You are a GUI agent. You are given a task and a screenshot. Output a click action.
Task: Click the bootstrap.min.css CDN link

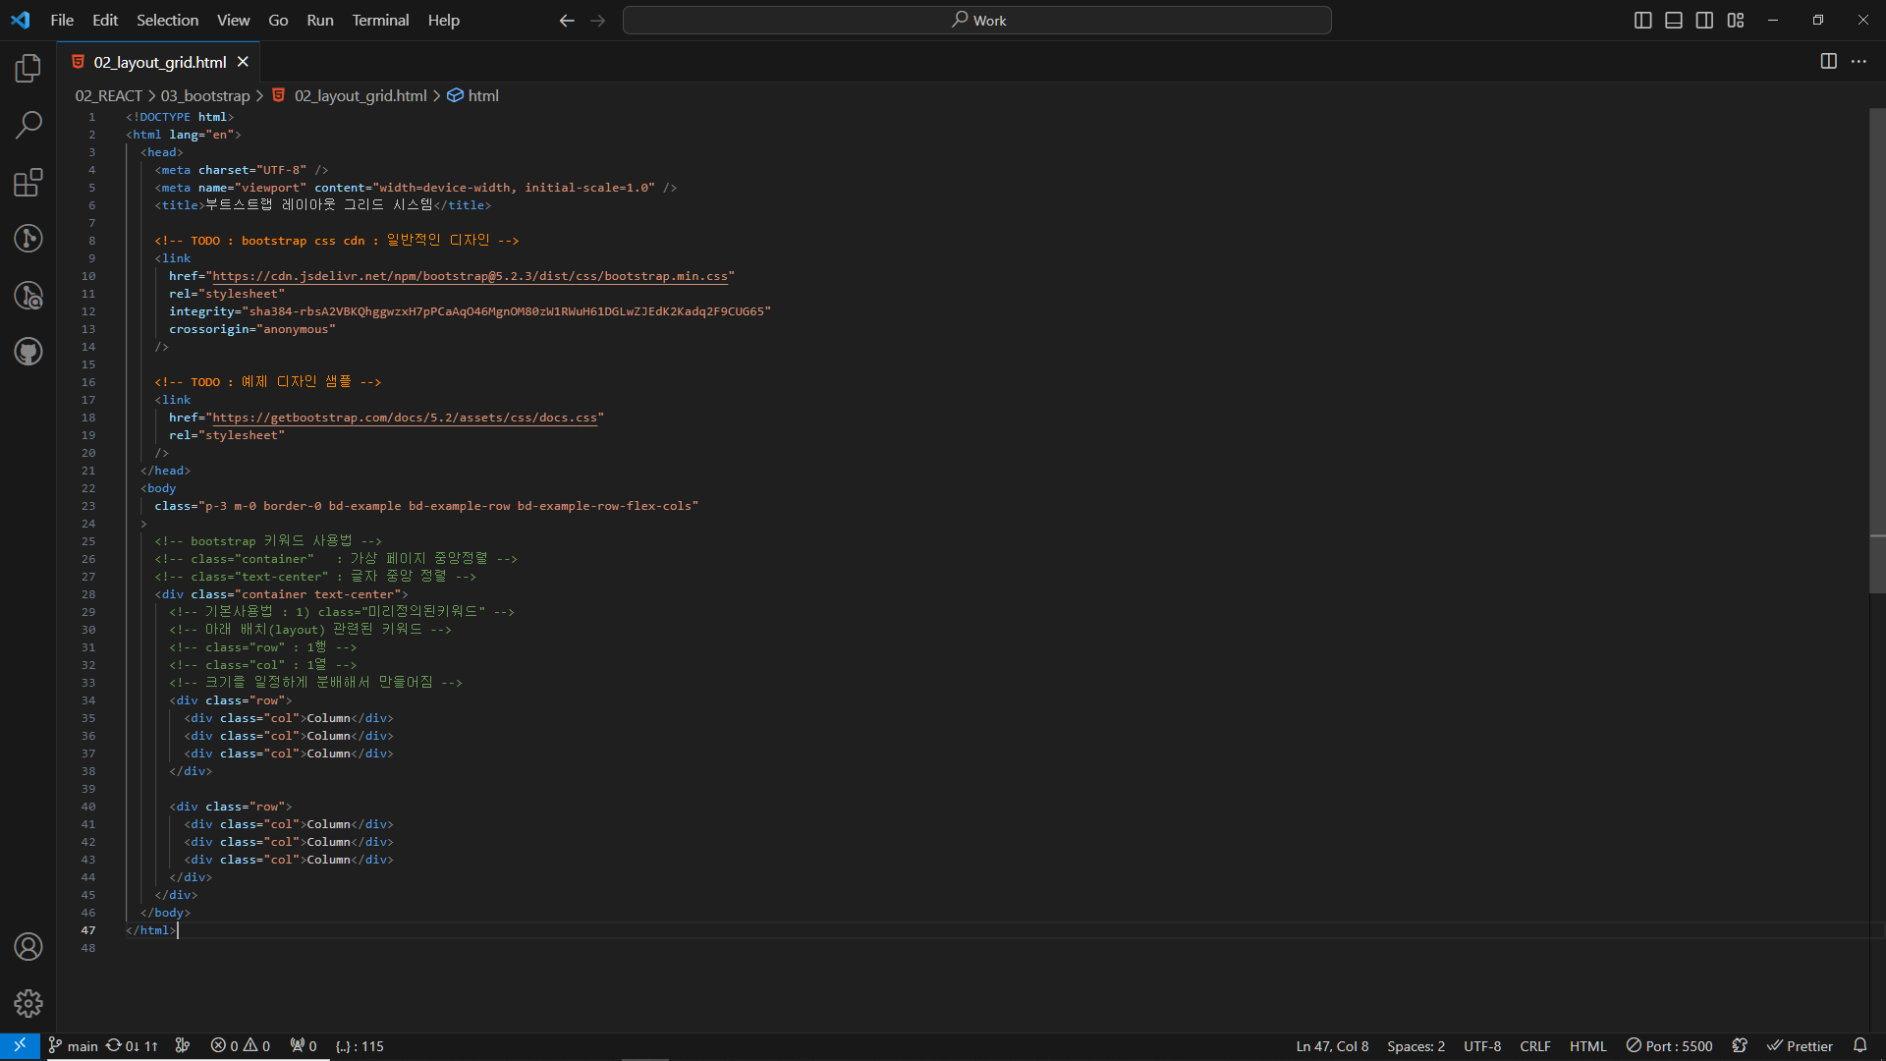470,276
